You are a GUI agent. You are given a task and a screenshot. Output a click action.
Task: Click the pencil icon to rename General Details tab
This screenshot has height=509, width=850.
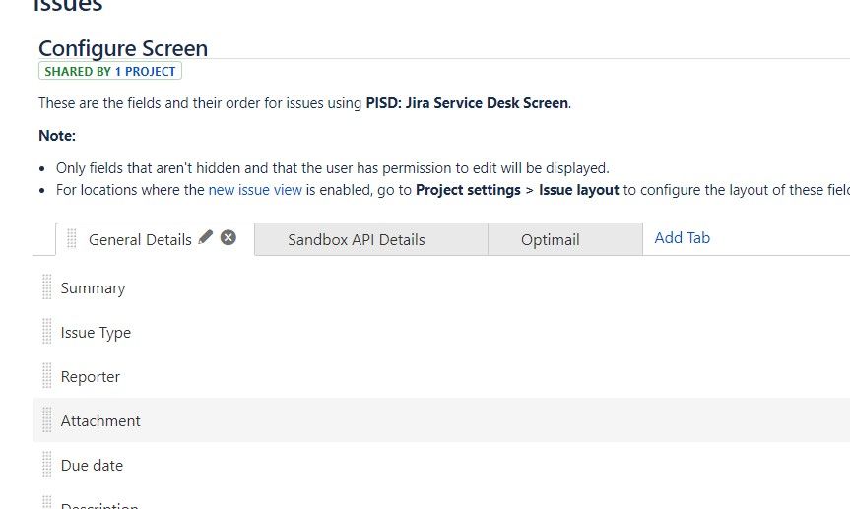click(x=206, y=237)
